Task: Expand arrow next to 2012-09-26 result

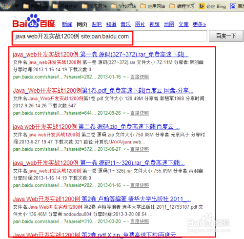Action: [x=124, y=113]
